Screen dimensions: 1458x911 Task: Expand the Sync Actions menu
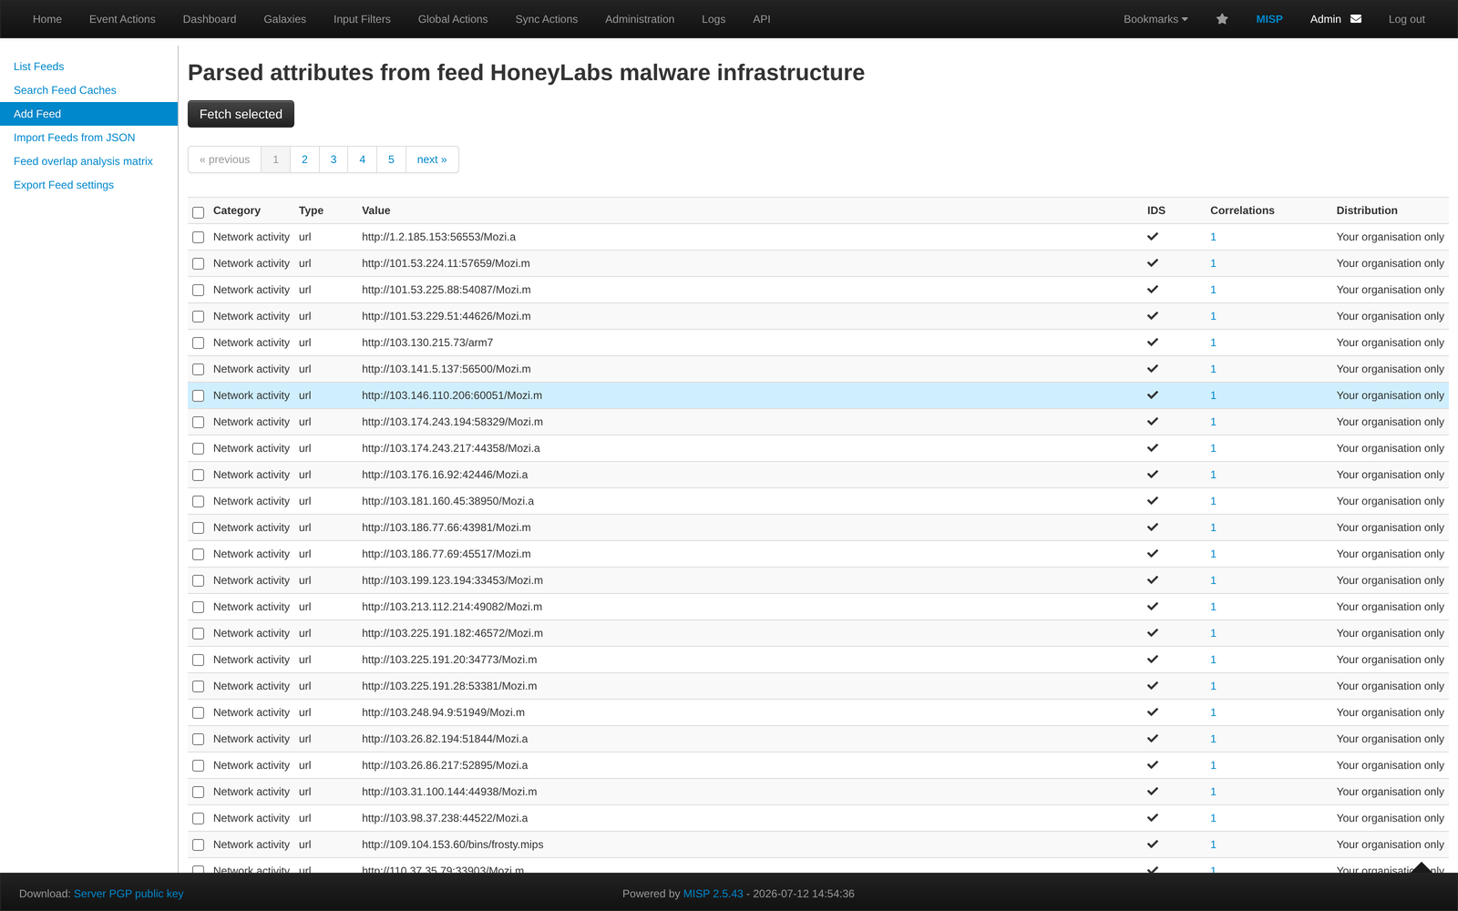tap(546, 19)
